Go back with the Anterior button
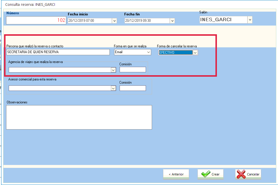 click(x=176, y=174)
